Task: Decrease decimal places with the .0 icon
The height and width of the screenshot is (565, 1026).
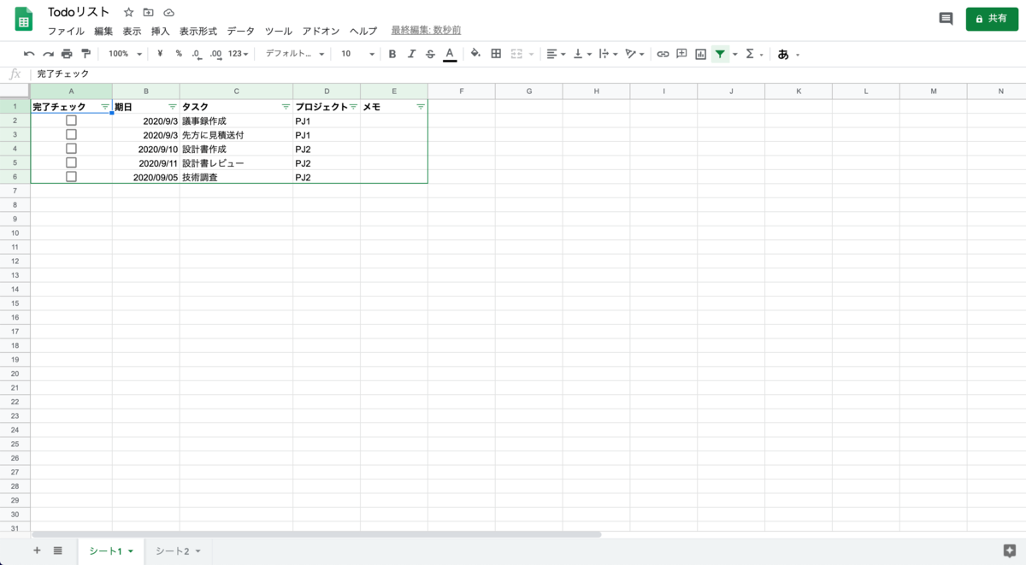Action: pyautogui.click(x=197, y=54)
